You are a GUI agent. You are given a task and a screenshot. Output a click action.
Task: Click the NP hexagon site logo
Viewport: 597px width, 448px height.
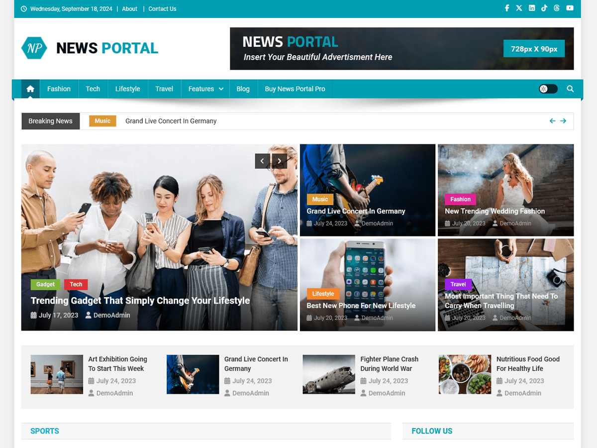34,48
